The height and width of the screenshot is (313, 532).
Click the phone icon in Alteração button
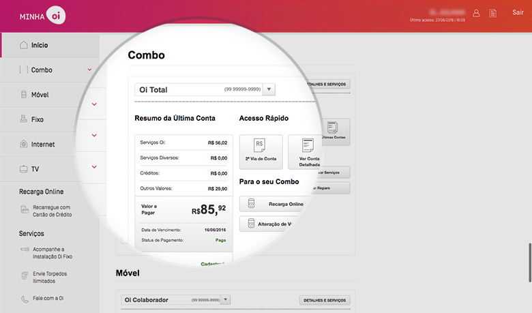point(251,224)
